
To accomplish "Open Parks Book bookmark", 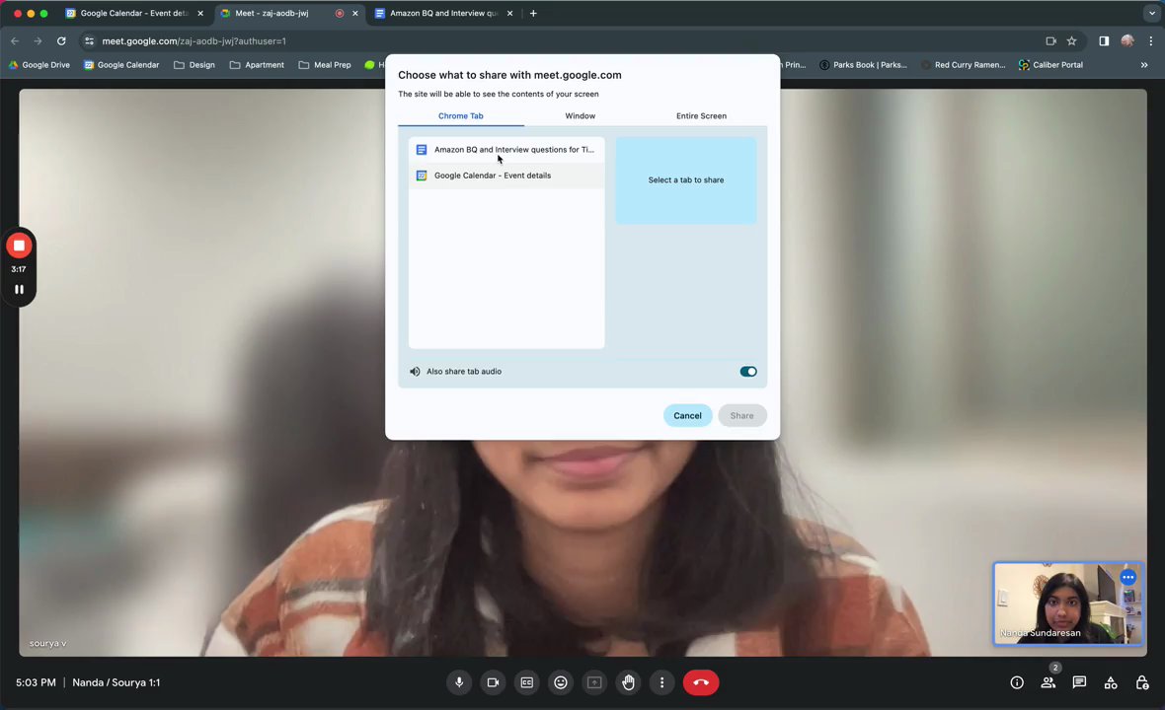I will coord(863,65).
